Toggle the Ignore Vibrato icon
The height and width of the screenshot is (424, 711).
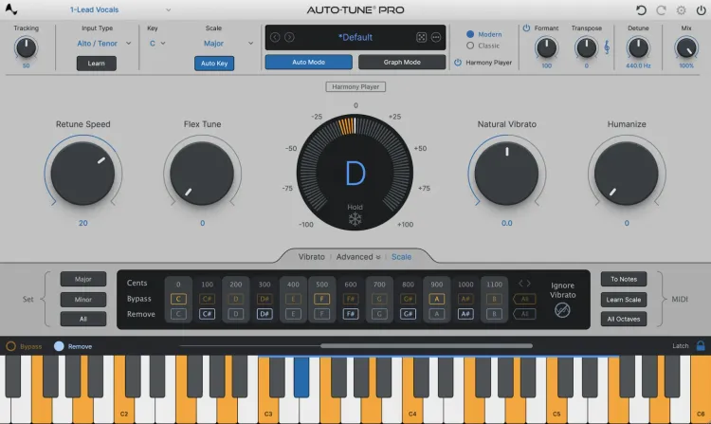pos(562,310)
